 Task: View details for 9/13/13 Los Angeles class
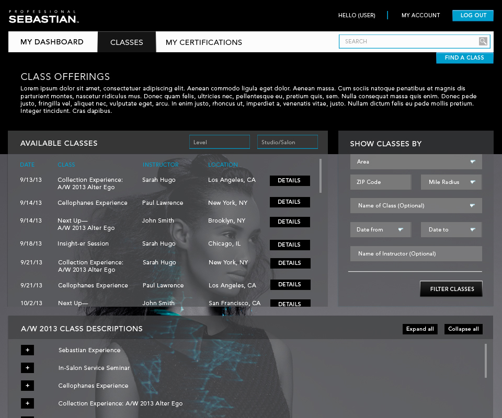coord(290,181)
